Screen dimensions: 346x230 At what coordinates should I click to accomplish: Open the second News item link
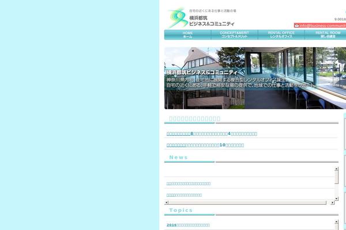coord(184,195)
